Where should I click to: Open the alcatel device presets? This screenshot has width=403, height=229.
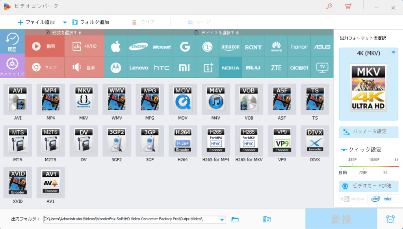click(299, 68)
